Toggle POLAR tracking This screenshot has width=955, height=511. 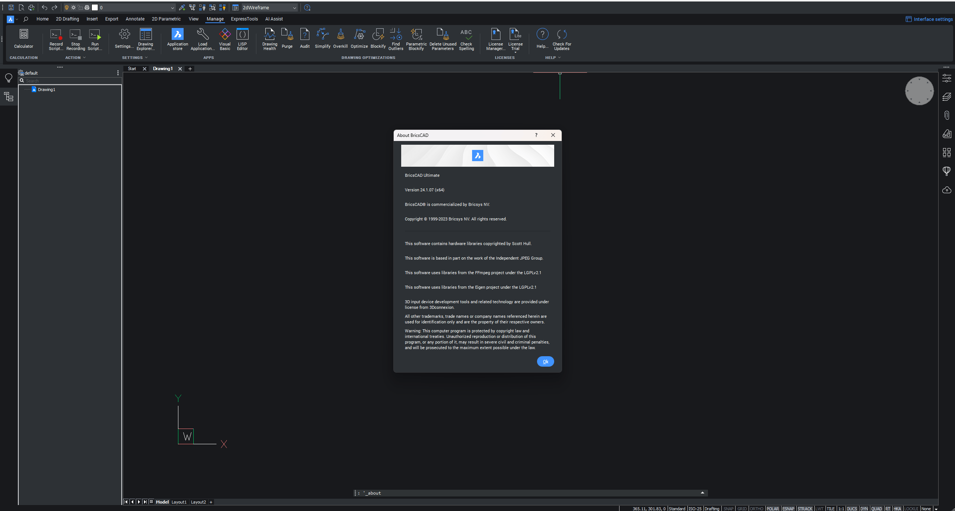773,508
